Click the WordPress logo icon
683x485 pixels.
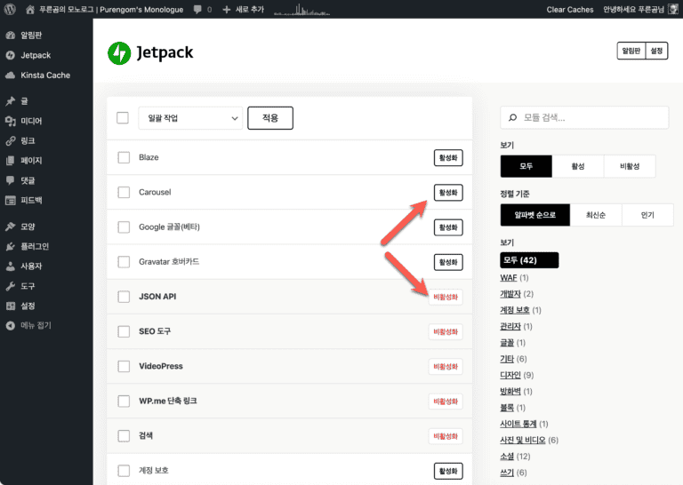(10, 9)
